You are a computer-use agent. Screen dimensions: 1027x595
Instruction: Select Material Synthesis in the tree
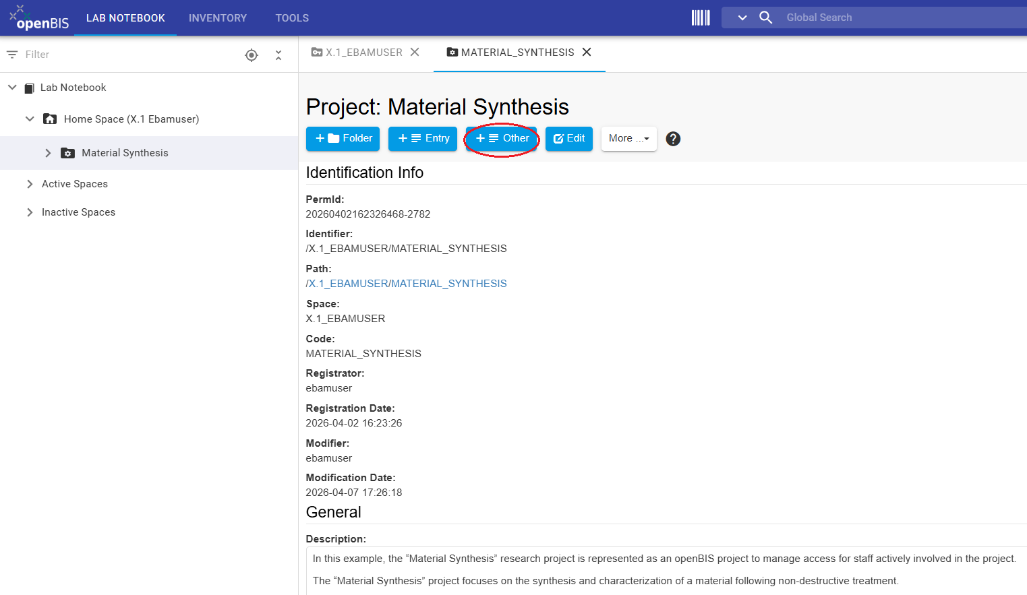(x=125, y=153)
